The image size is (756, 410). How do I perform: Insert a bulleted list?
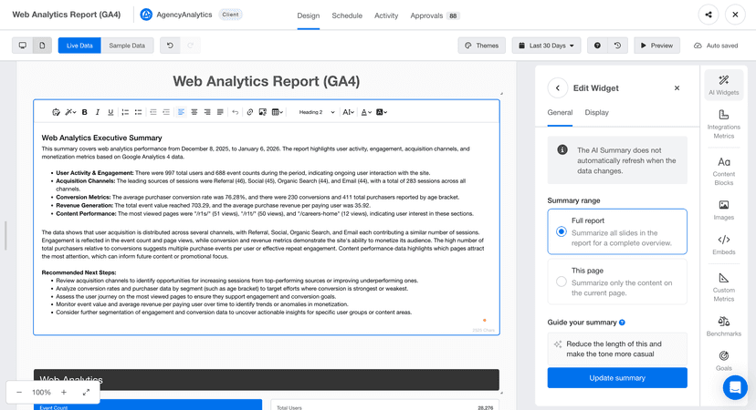click(x=139, y=112)
